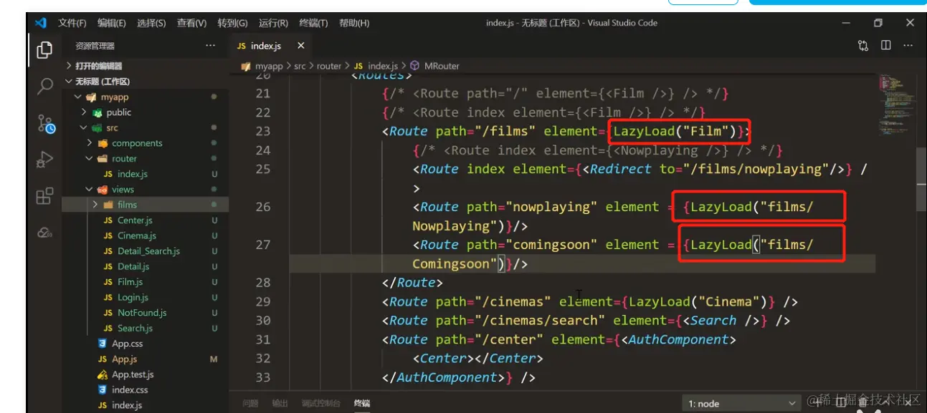Switch to the 终端 panel tab
927x413 pixels.
tap(362, 404)
